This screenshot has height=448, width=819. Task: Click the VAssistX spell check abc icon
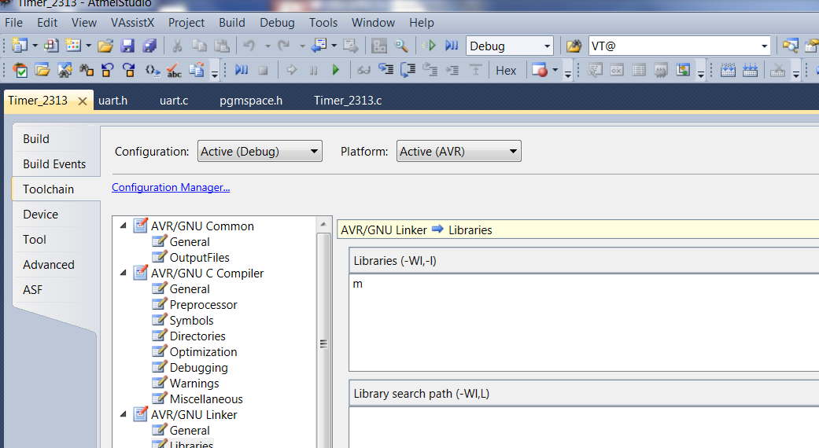pyautogui.click(x=174, y=70)
